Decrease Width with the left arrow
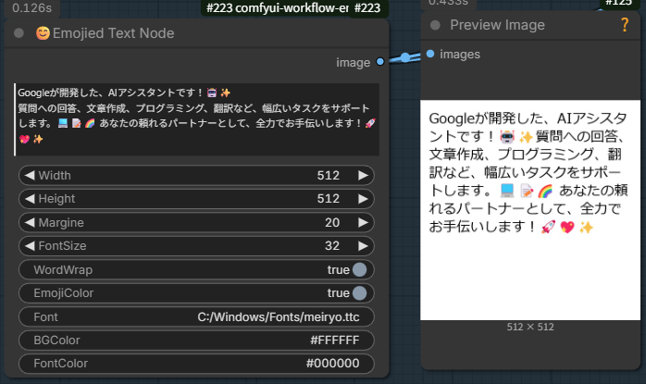 tap(29, 175)
